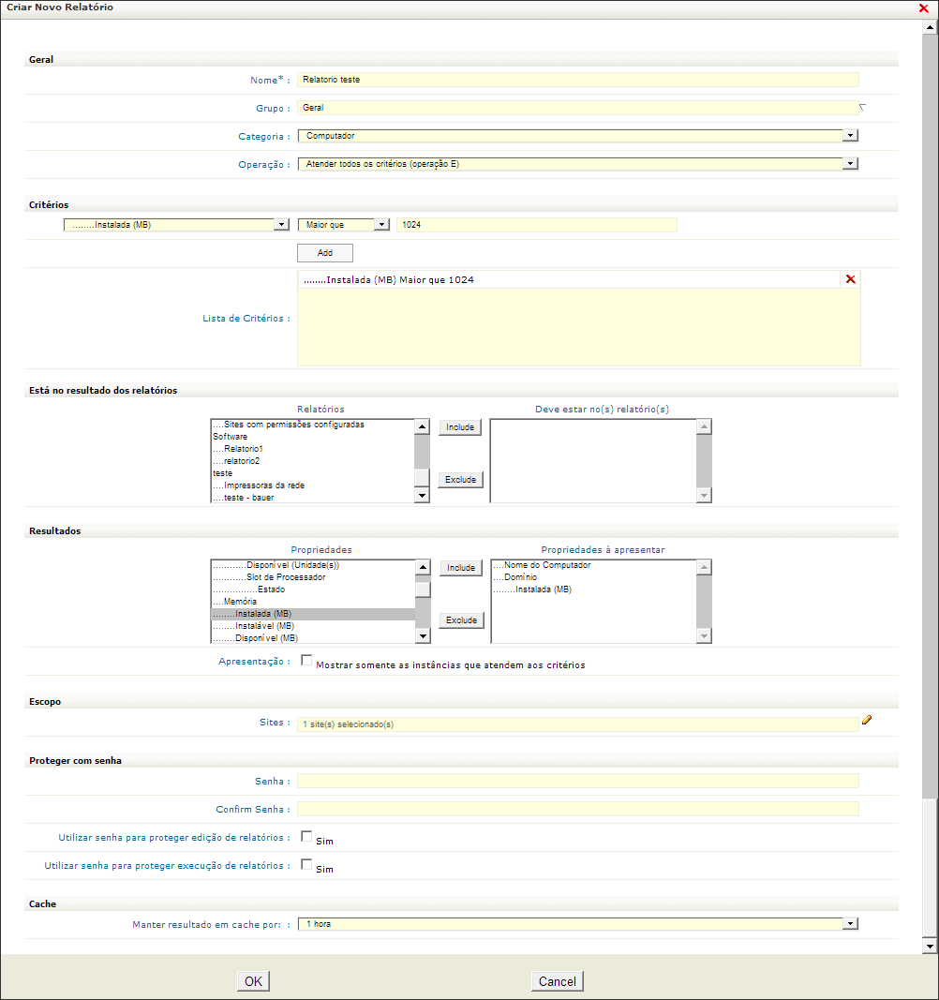Image resolution: width=939 pixels, height=1000 pixels.
Task: Focus the Confirm Senha field
Action: (578, 809)
